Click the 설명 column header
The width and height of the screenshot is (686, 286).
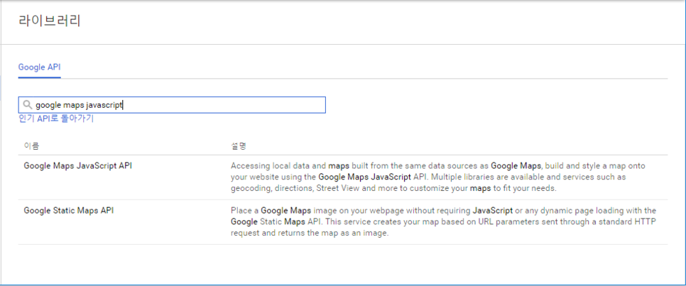239,145
